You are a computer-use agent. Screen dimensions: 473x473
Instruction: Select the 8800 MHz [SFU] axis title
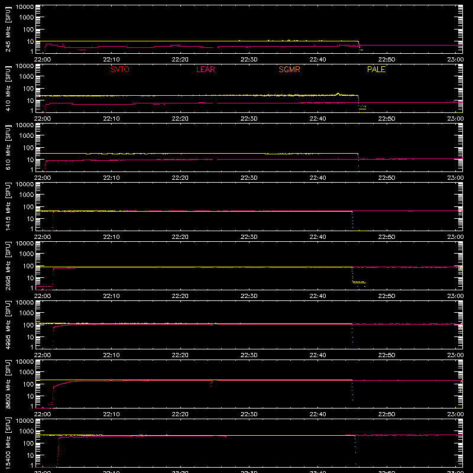(x=8, y=384)
